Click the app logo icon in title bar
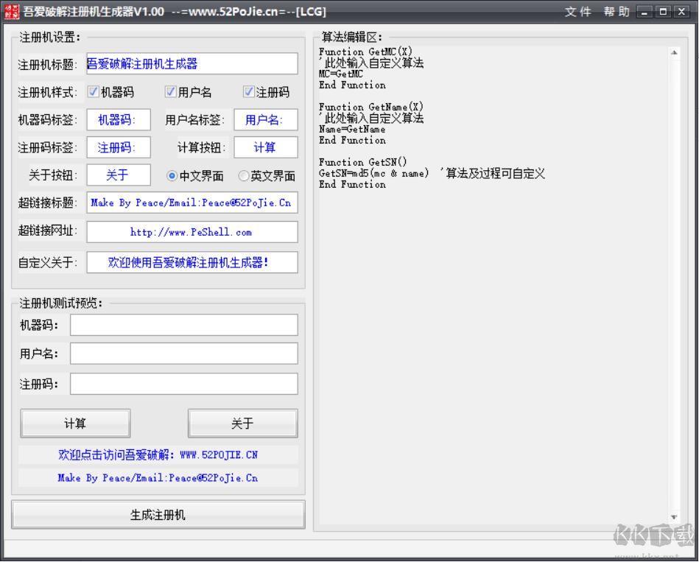This screenshot has width=699, height=562. pyautogui.click(x=11, y=11)
